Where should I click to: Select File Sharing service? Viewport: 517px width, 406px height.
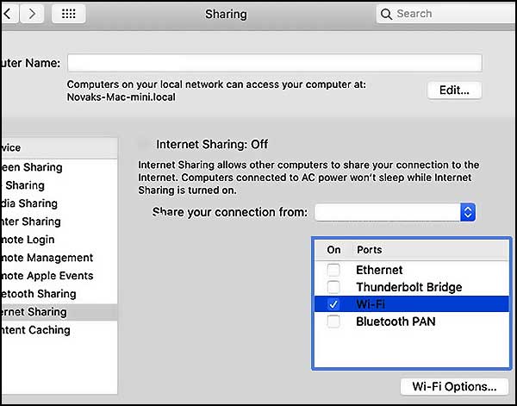coord(59,185)
